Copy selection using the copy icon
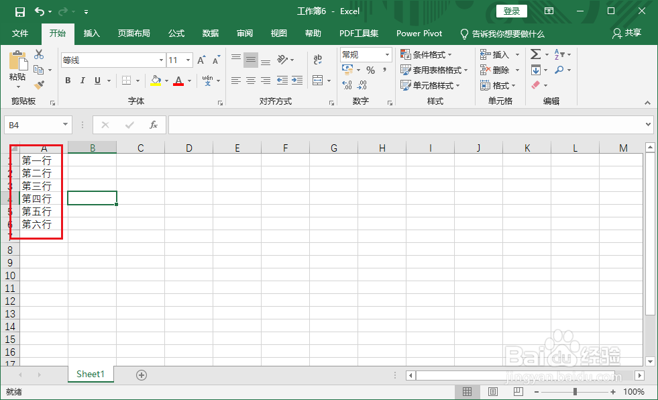 39,70
